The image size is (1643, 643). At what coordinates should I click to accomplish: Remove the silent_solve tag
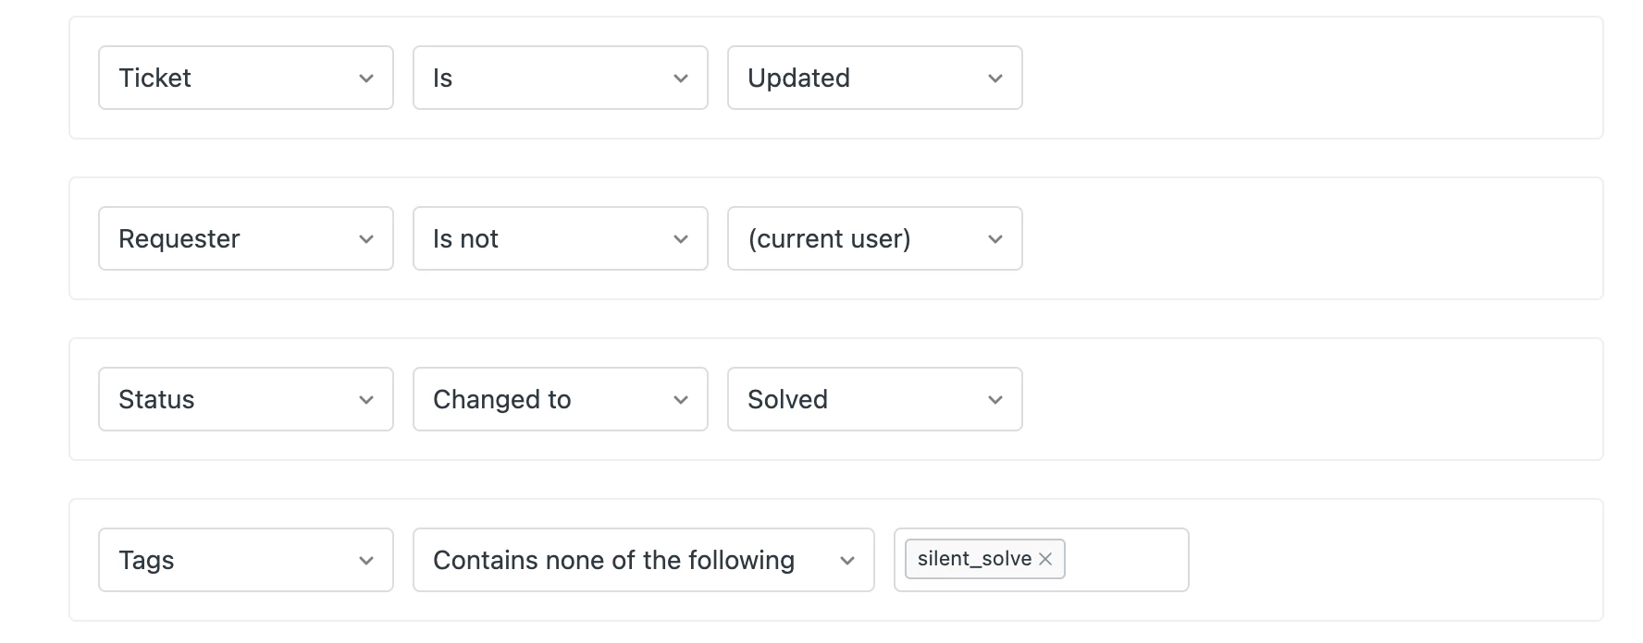1045,559
